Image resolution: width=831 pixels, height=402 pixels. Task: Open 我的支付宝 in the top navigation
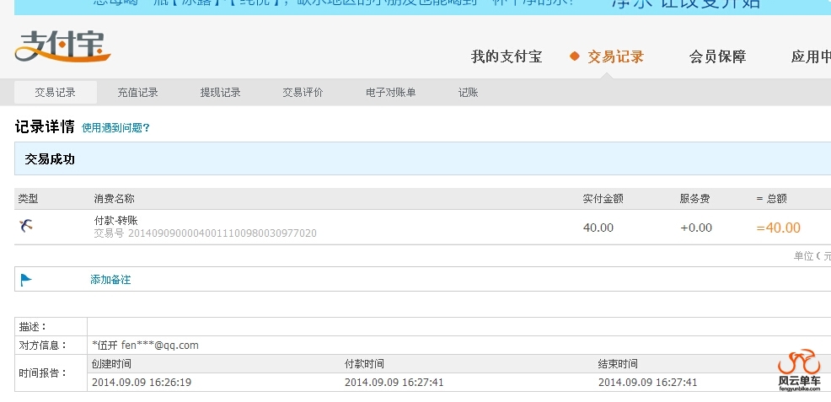pos(506,56)
